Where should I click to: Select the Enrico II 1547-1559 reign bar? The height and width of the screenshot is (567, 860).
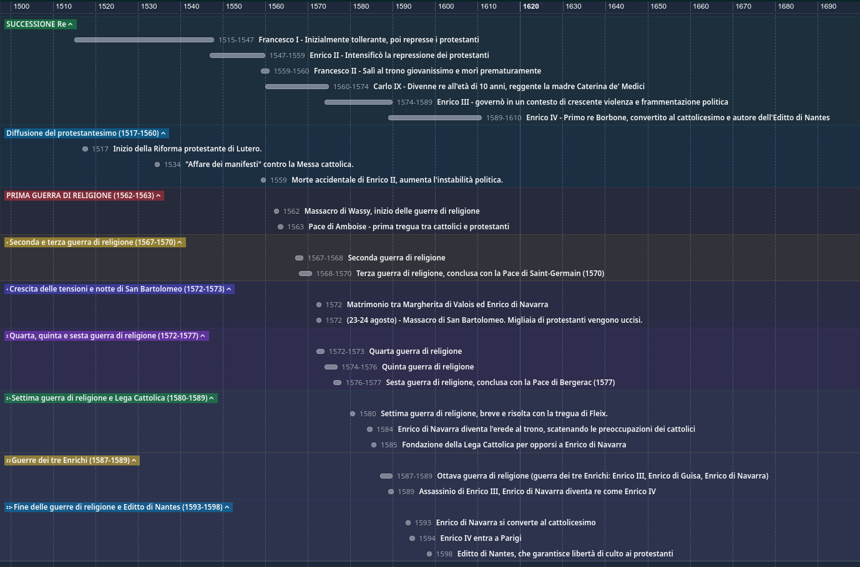click(x=237, y=55)
